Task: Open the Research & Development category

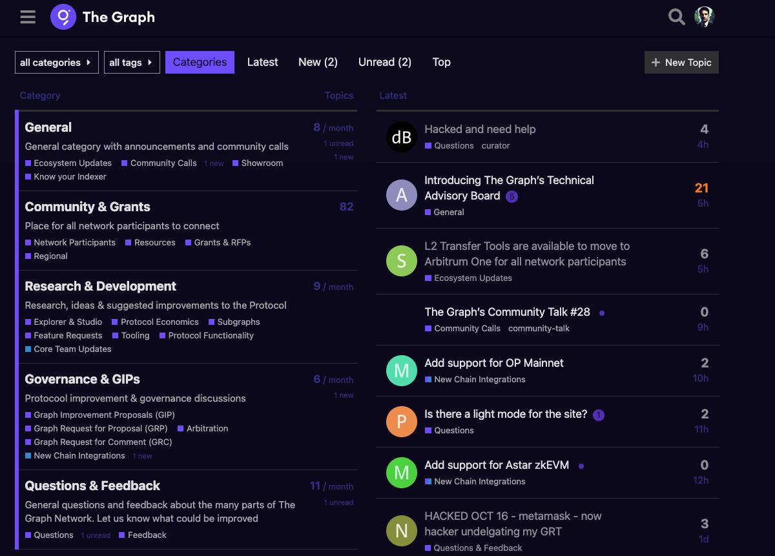Action: pos(101,287)
